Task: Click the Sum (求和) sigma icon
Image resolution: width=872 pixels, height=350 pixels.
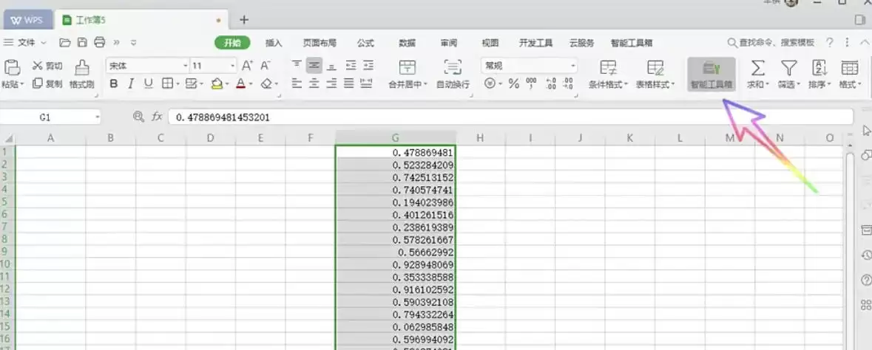Action: (x=757, y=68)
